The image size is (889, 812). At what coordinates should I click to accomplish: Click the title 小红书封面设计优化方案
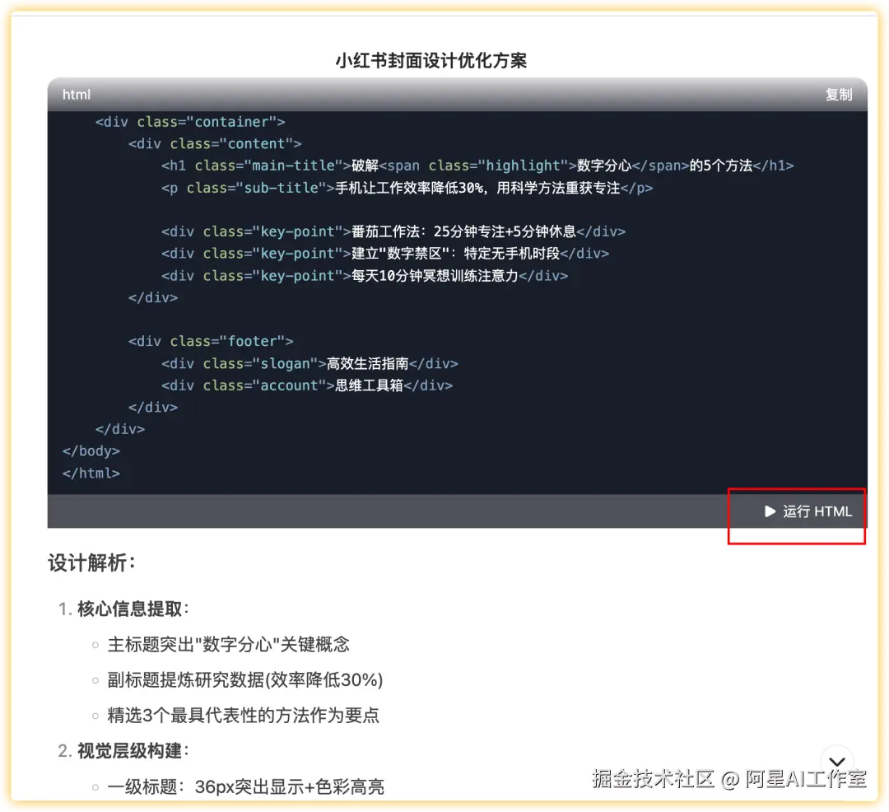[x=431, y=60]
